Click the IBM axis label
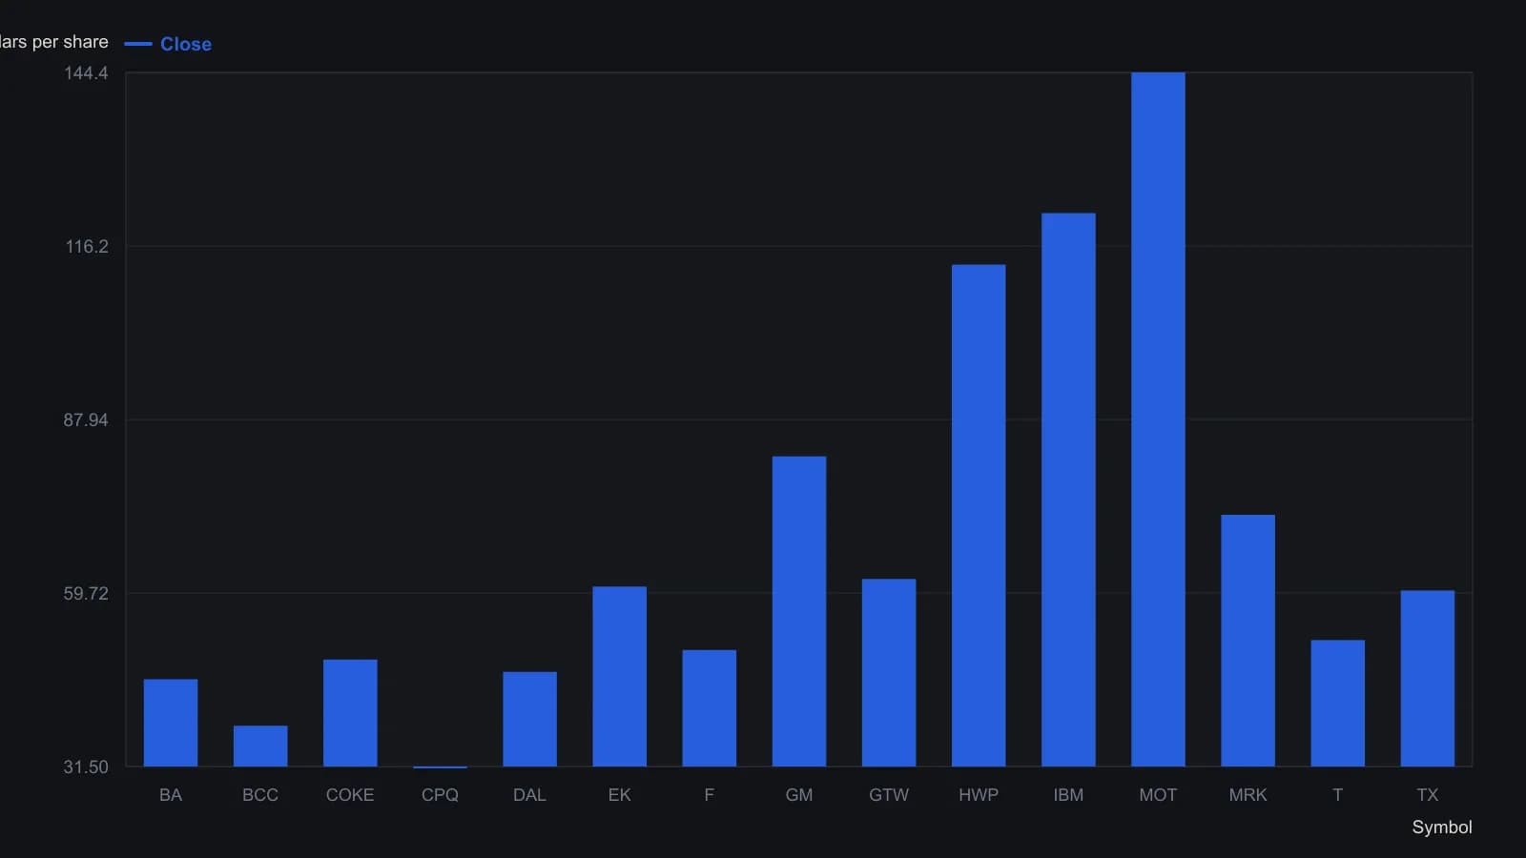 (x=1068, y=795)
